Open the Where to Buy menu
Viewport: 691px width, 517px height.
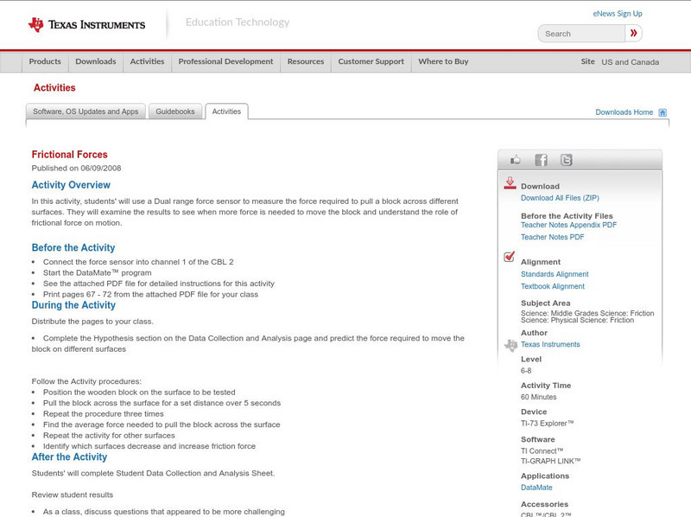point(444,61)
